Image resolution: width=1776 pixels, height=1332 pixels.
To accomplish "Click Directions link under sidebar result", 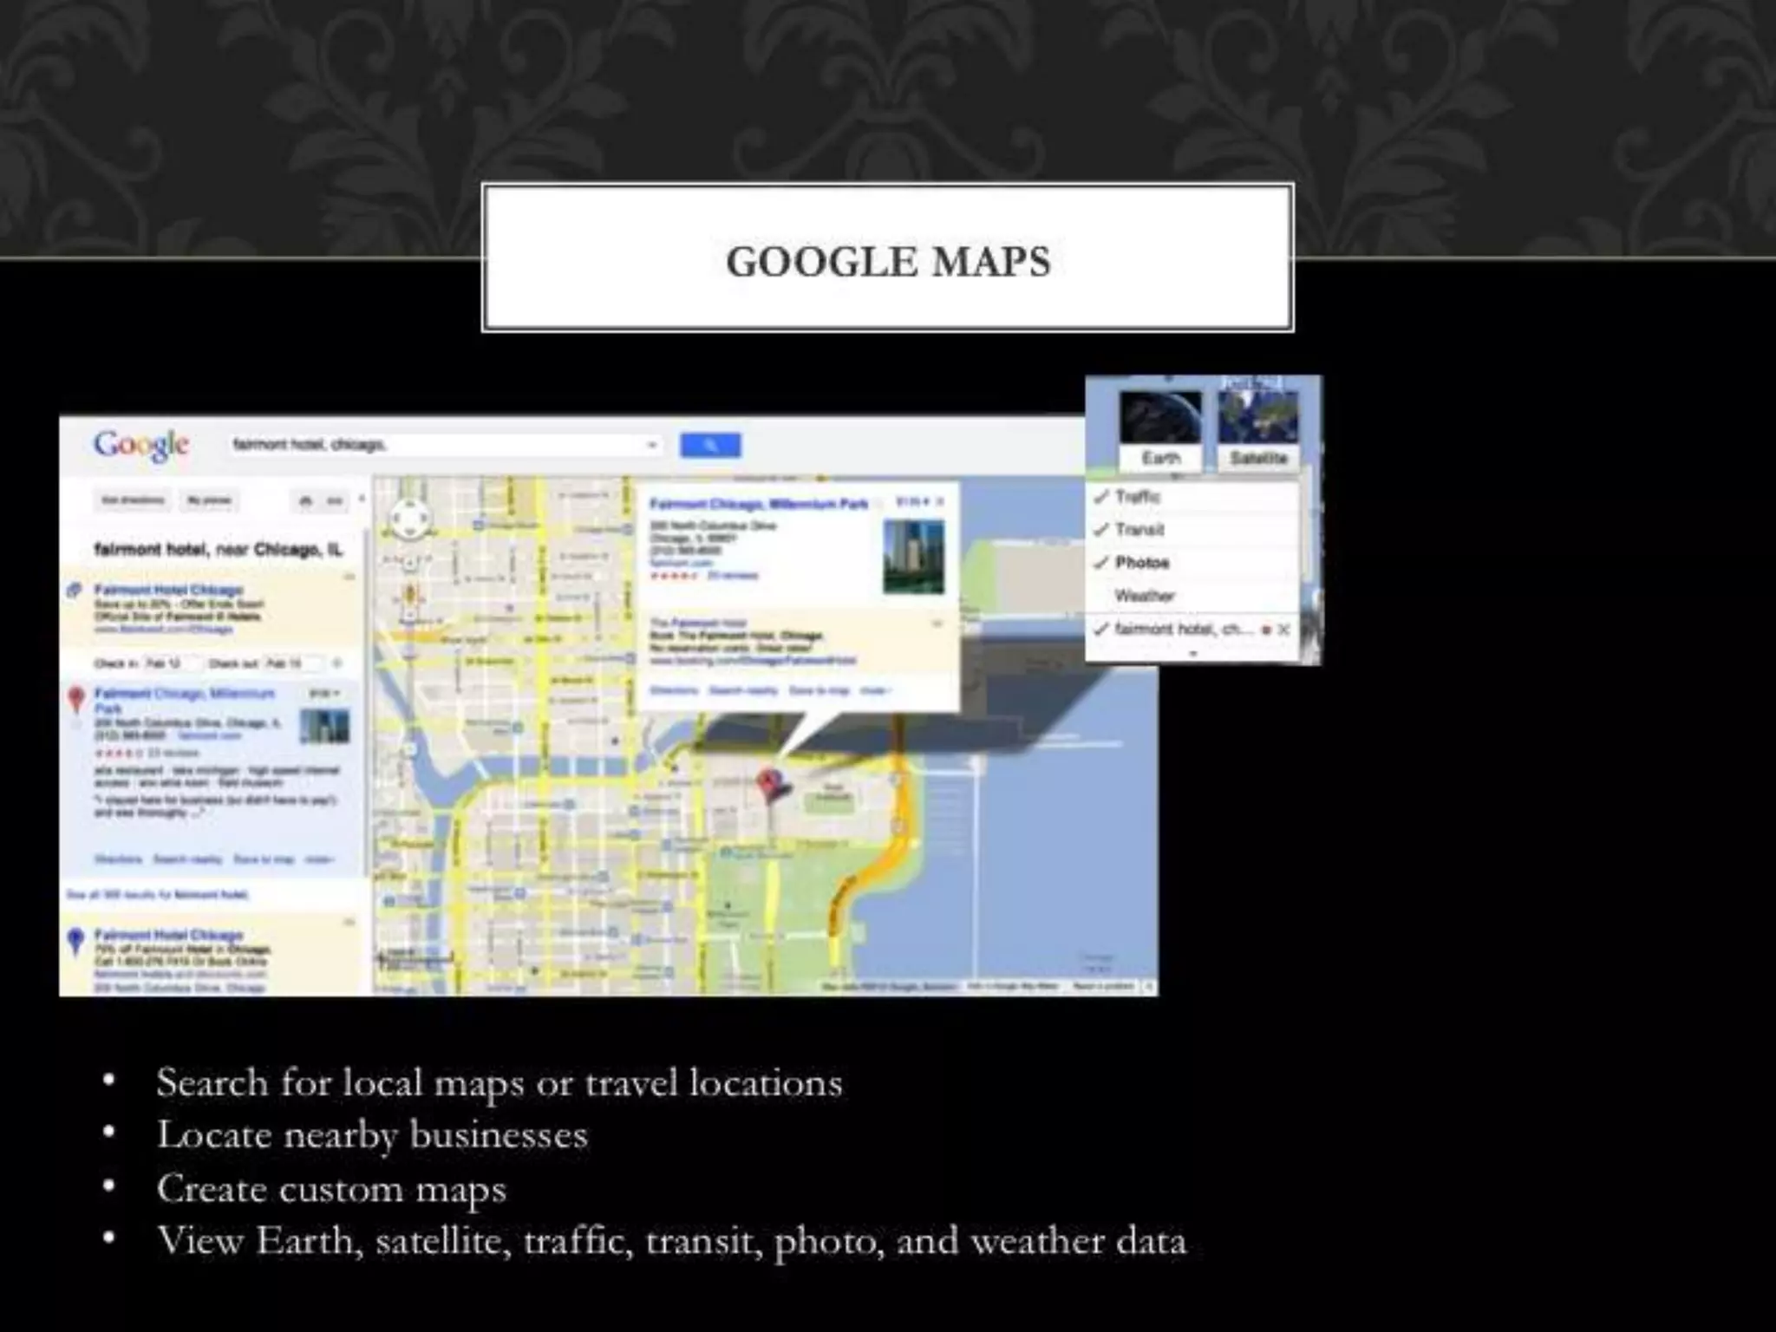I will (118, 859).
